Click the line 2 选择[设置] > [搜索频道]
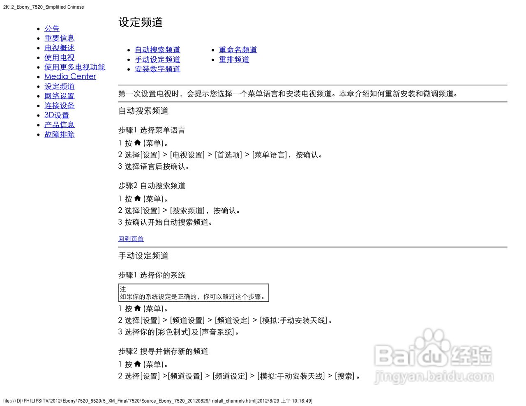This screenshot has height=406, width=526. point(179,211)
